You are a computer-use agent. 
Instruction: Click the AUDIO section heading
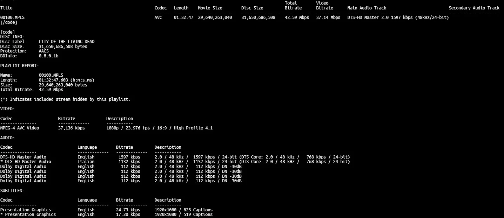pos(7,138)
